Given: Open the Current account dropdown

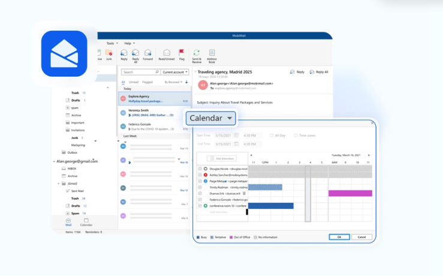Looking at the screenshot, I should tap(175, 72).
